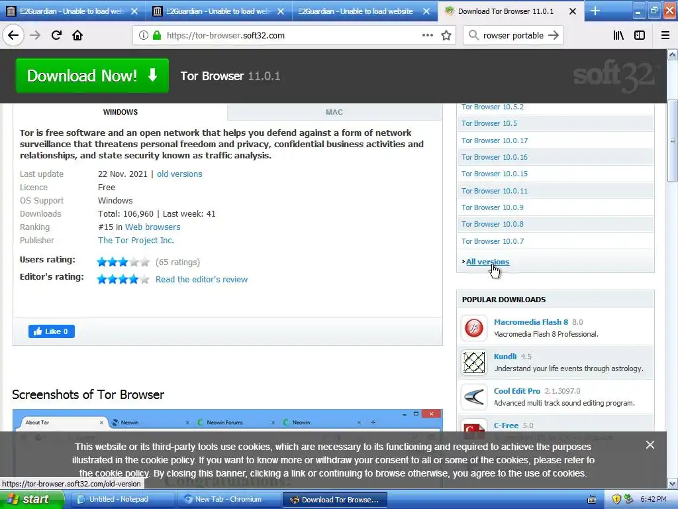Click the network tray icon beside the shield

[629, 500]
